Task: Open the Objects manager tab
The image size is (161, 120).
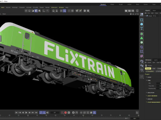Action: point(147,10)
